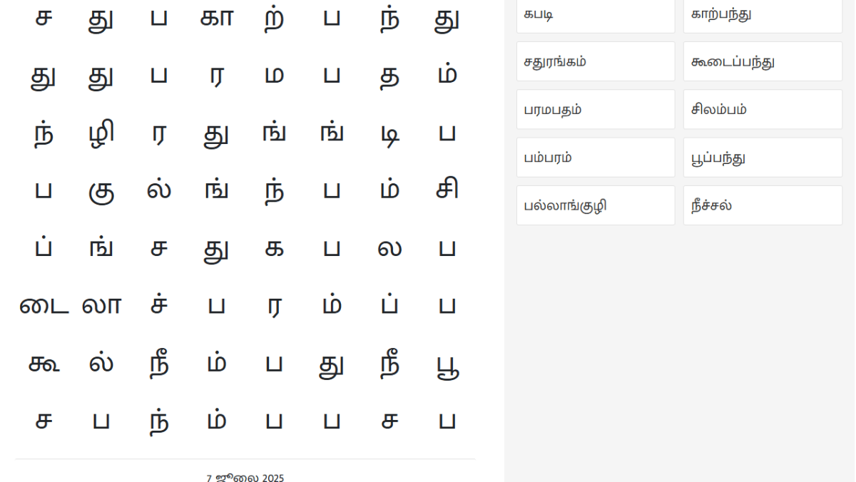Click the letter பூ ending the seventh row
The height and width of the screenshot is (482, 856).
pyautogui.click(x=447, y=362)
